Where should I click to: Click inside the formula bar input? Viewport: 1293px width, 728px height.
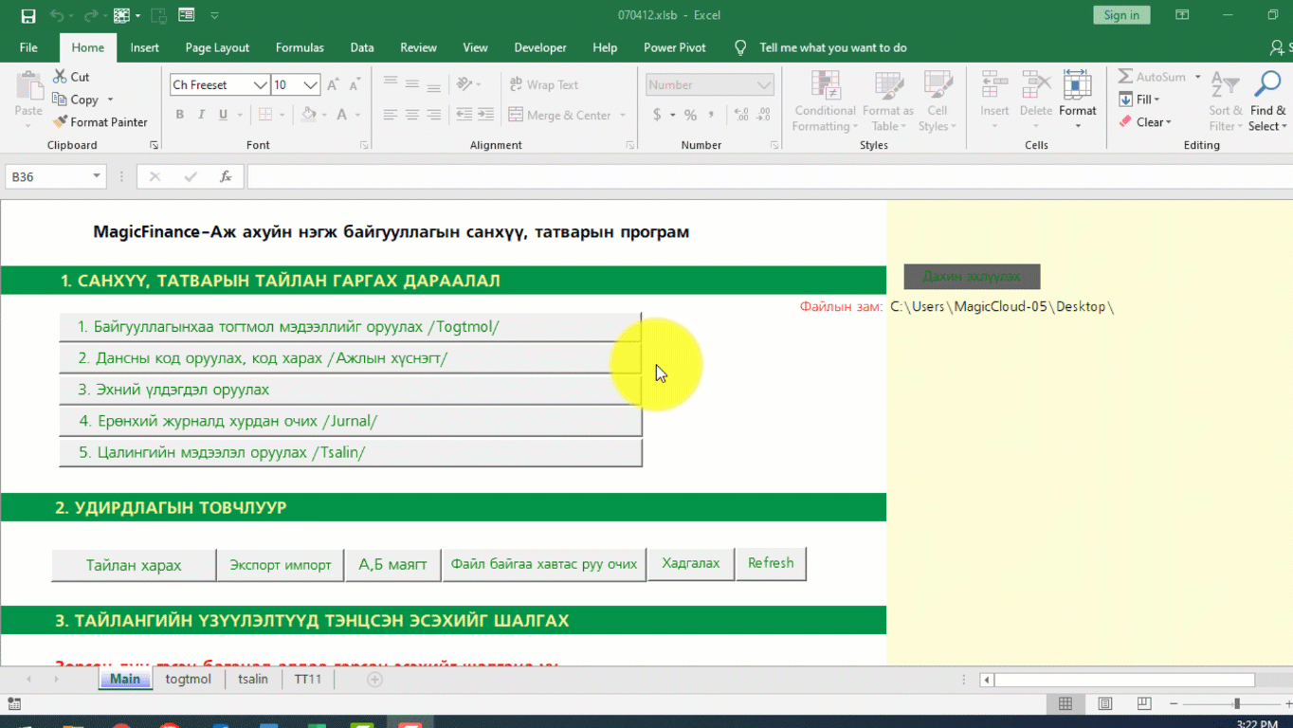[x=758, y=176]
